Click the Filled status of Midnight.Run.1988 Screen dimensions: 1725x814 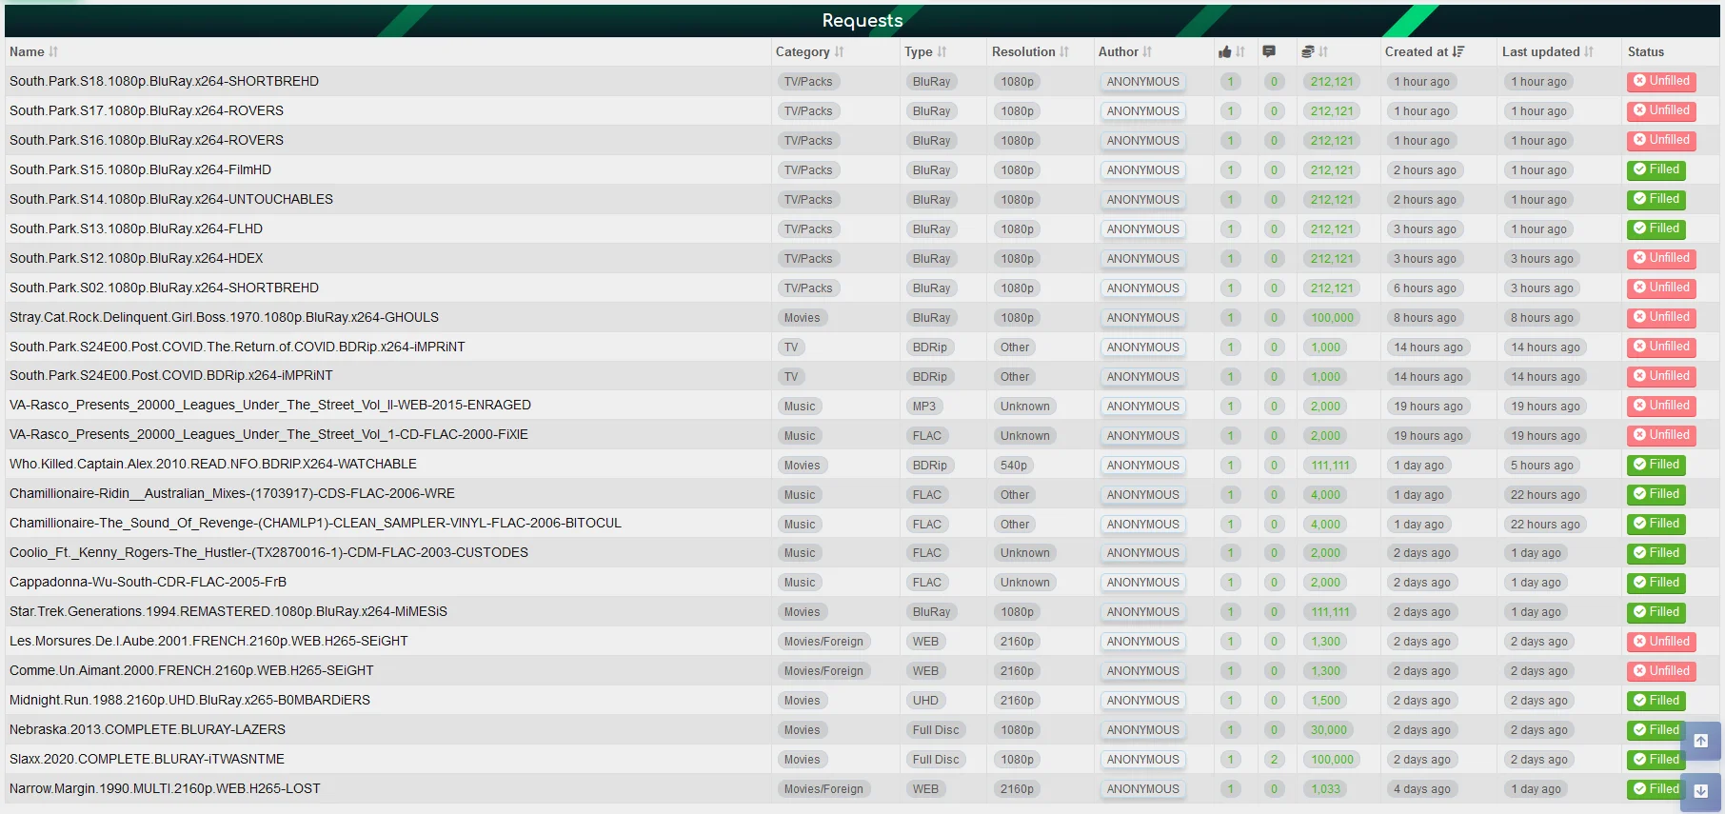[x=1656, y=701]
